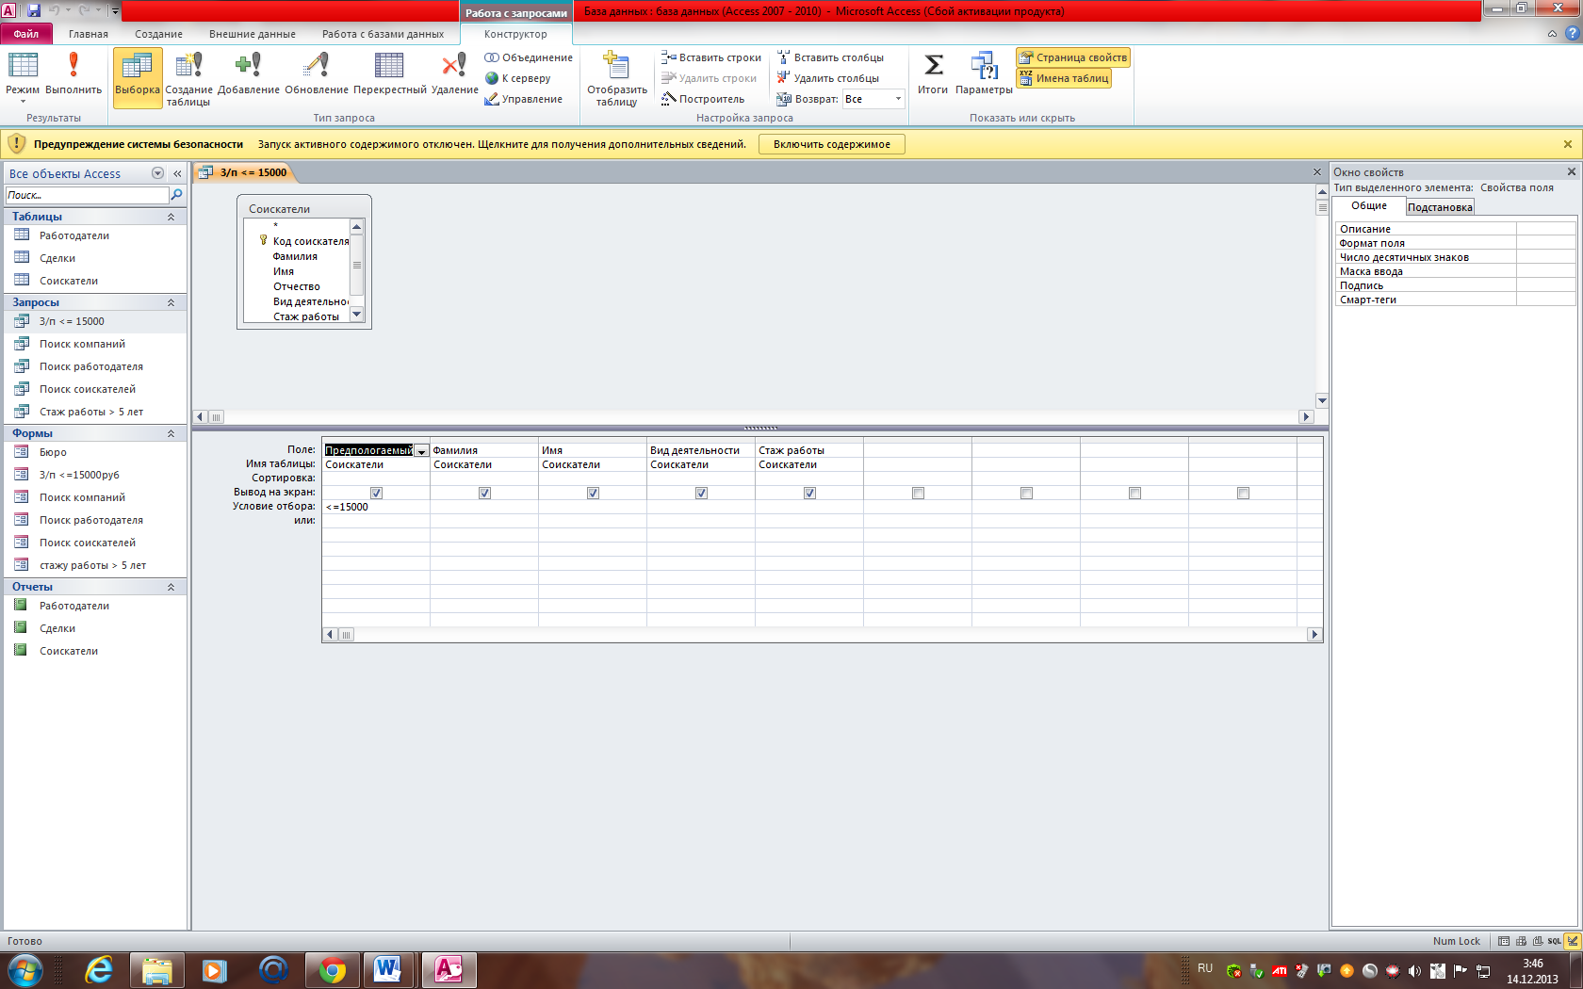Open Microsoft Word from taskbar
1583x989 pixels.
click(387, 969)
